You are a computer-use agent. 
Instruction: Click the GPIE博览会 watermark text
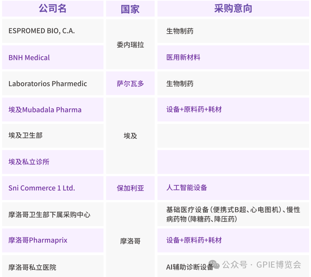279,265
